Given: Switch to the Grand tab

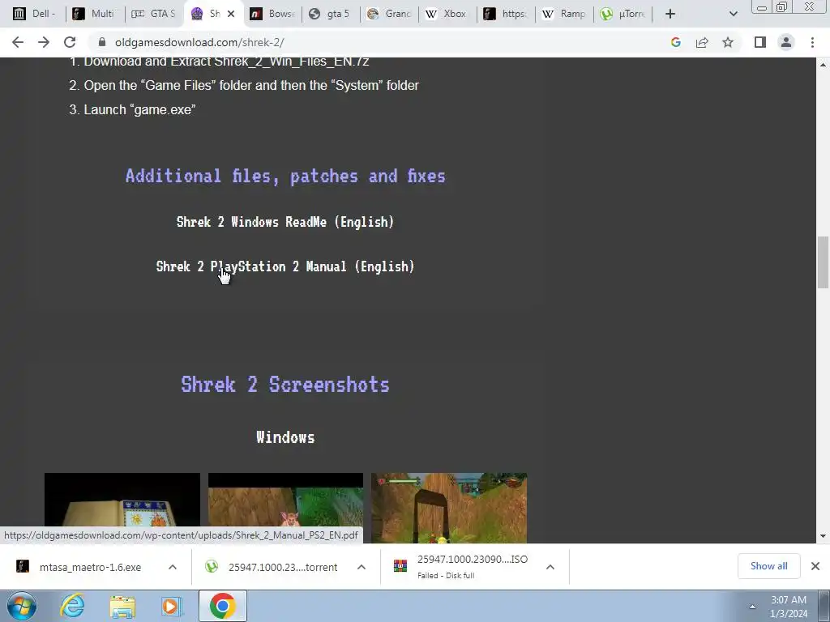Looking at the screenshot, I should [x=389, y=14].
